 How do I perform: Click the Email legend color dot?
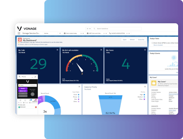coord(79,95)
